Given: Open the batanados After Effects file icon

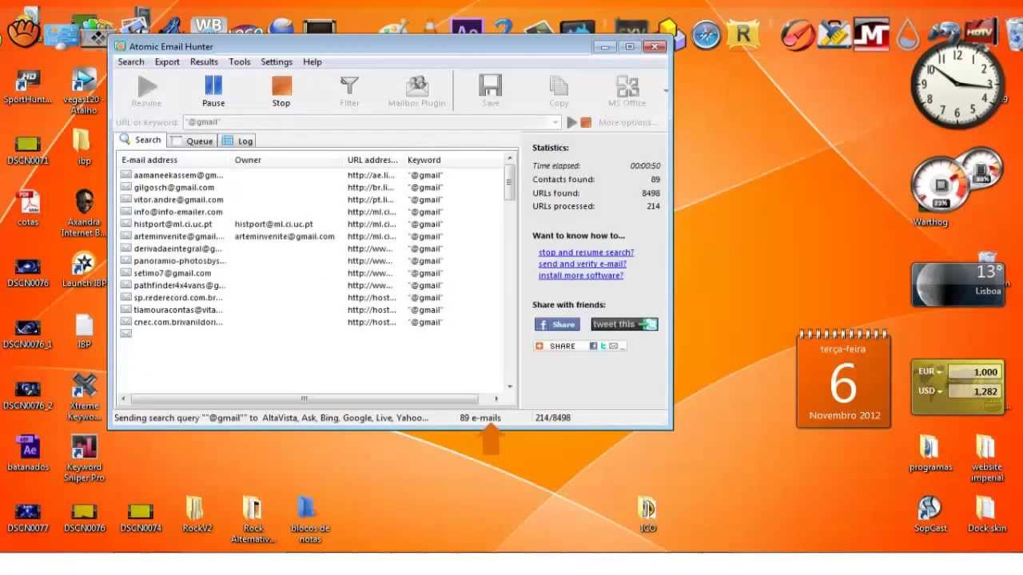Looking at the screenshot, I should (28, 454).
